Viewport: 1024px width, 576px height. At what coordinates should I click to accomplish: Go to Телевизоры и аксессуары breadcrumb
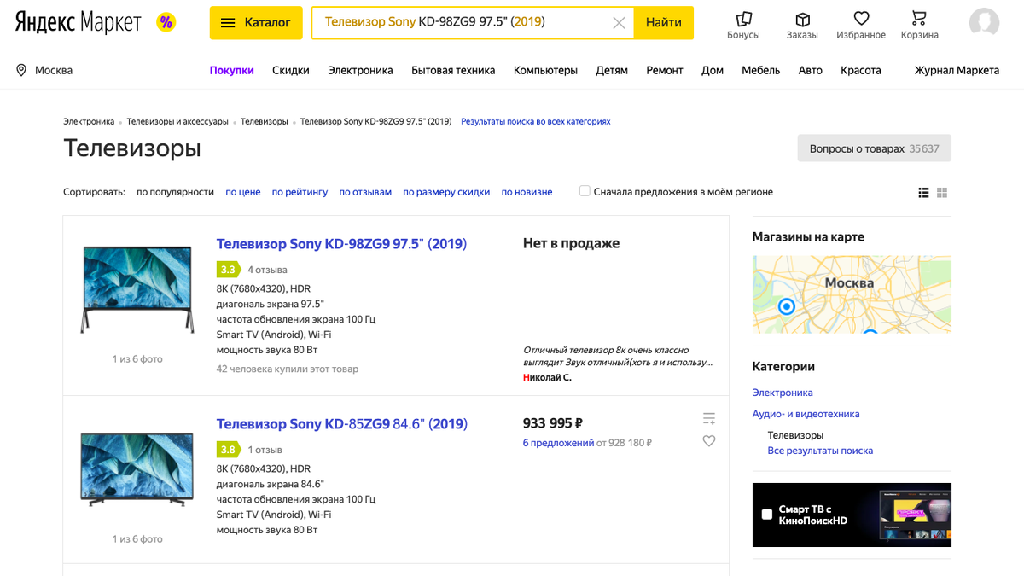click(x=177, y=122)
